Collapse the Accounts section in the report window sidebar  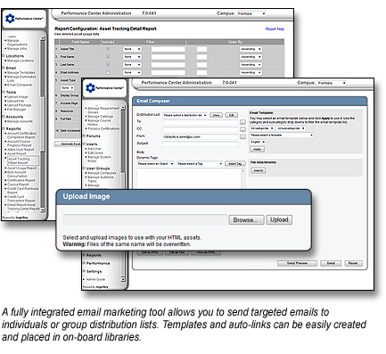click(4, 117)
